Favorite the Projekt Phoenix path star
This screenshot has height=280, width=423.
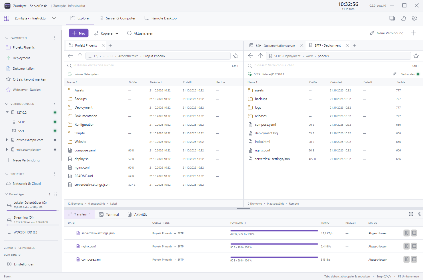click(x=236, y=56)
